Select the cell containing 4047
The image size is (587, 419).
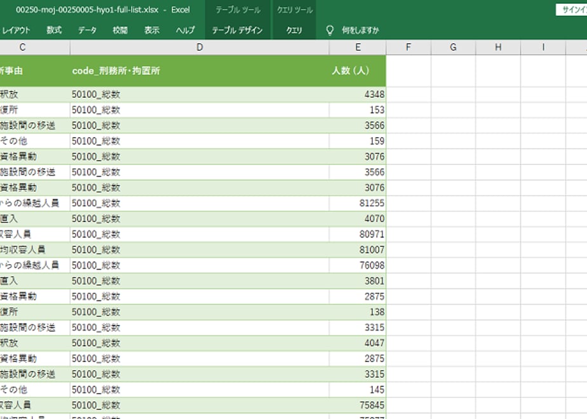pyautogui.click(x=358, y=343)
